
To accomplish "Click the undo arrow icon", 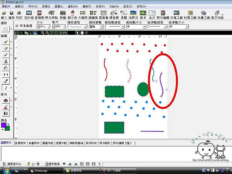I will (x=16, y=33).
